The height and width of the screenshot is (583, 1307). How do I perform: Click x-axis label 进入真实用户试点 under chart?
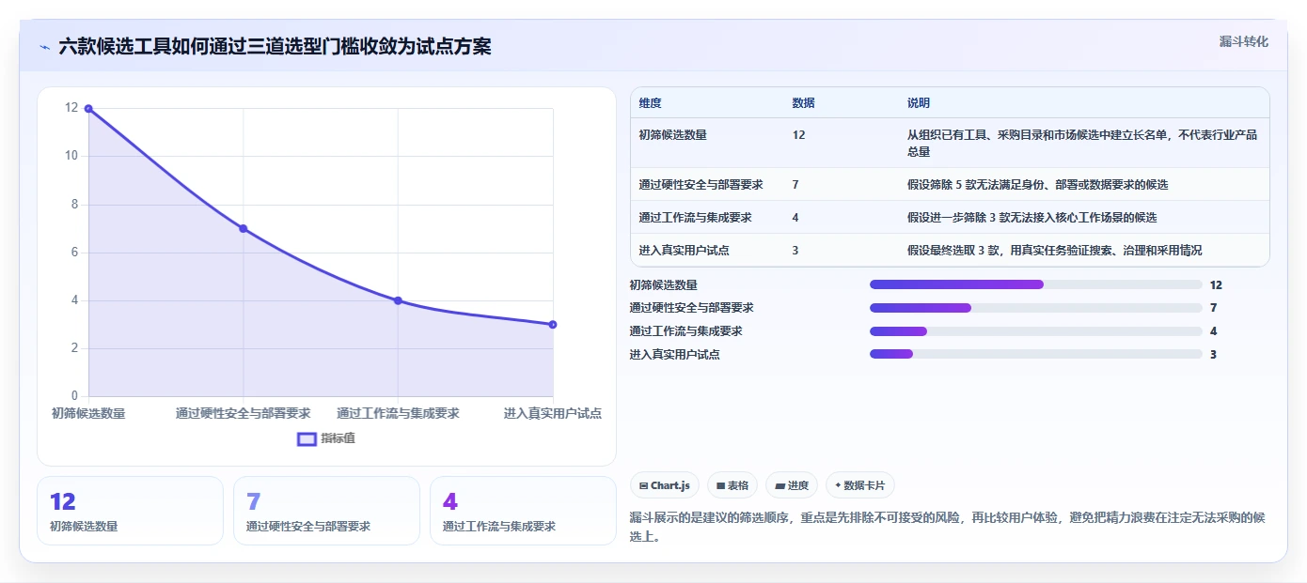[553, 413]
